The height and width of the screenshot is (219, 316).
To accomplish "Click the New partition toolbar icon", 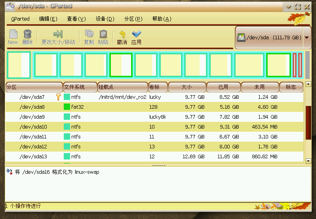I will pyautogui.click(x=13, y=34).
